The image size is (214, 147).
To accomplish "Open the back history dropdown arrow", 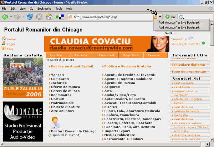I will point(10,17).
